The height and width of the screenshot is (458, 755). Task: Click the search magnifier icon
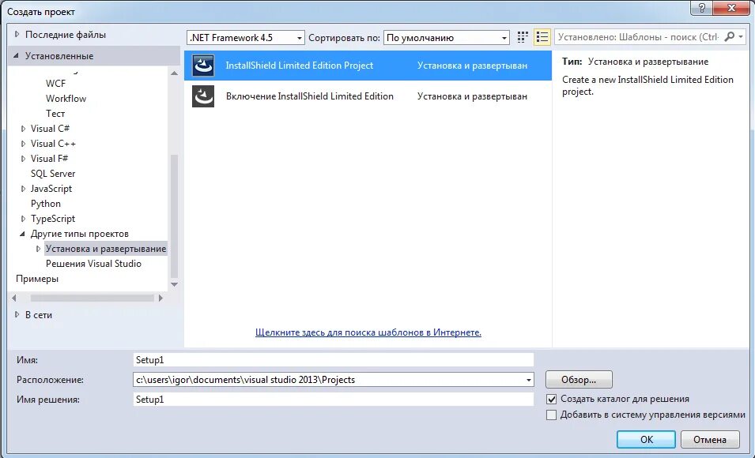click(x=730, y=37)
